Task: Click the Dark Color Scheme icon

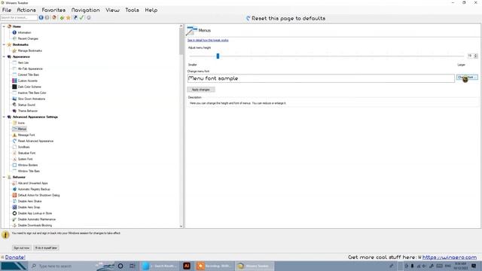Action: tap(14, 87)
